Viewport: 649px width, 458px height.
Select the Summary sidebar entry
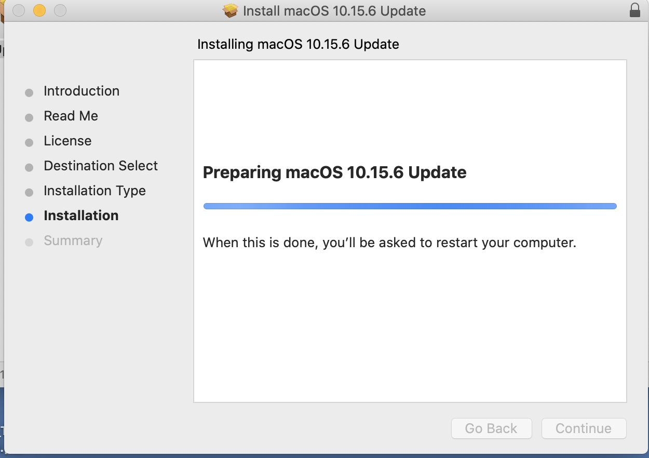point(73,240)
